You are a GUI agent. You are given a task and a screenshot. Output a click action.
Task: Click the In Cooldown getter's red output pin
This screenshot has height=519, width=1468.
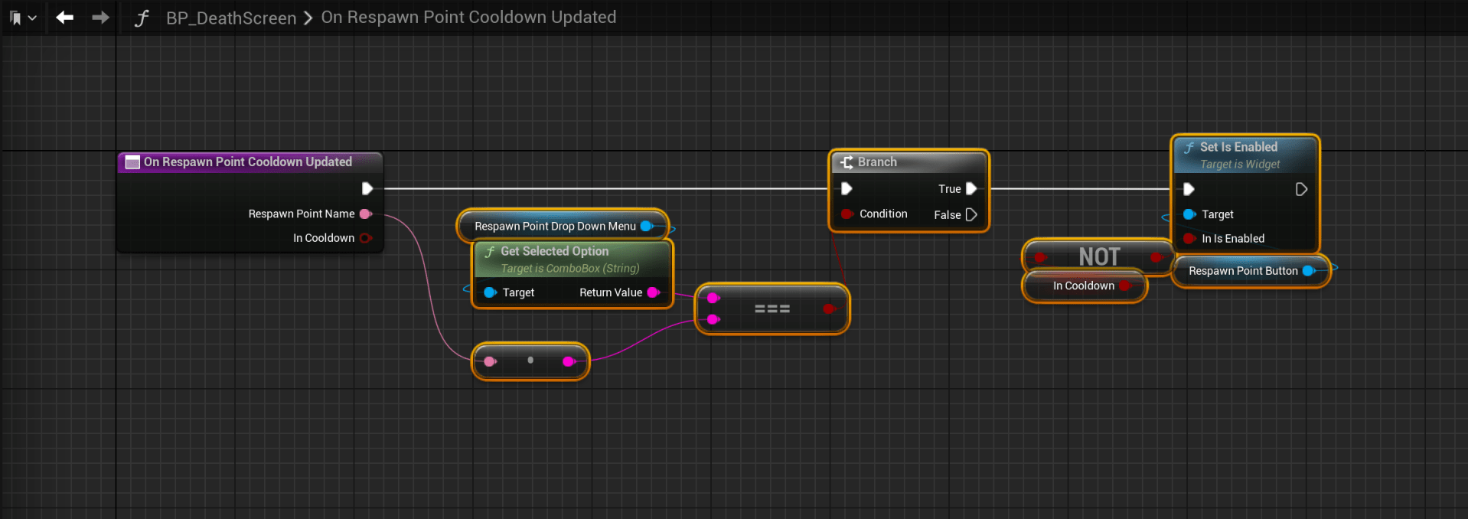coord(1124,286)
